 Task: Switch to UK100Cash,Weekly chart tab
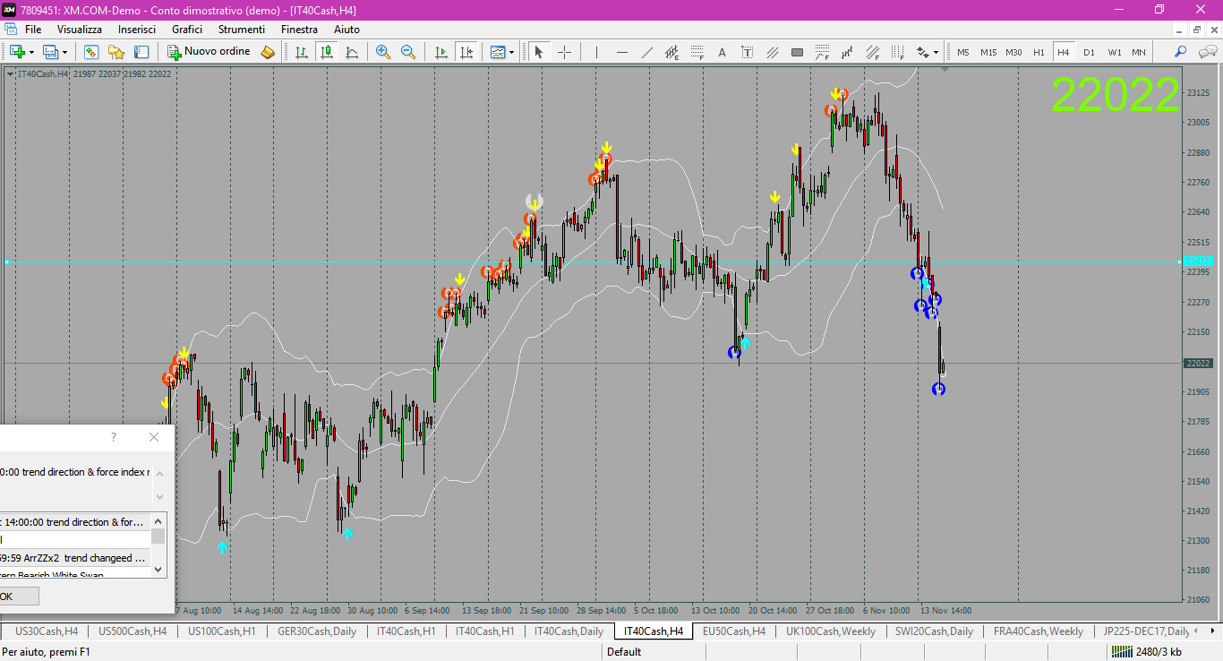[831, 631]
